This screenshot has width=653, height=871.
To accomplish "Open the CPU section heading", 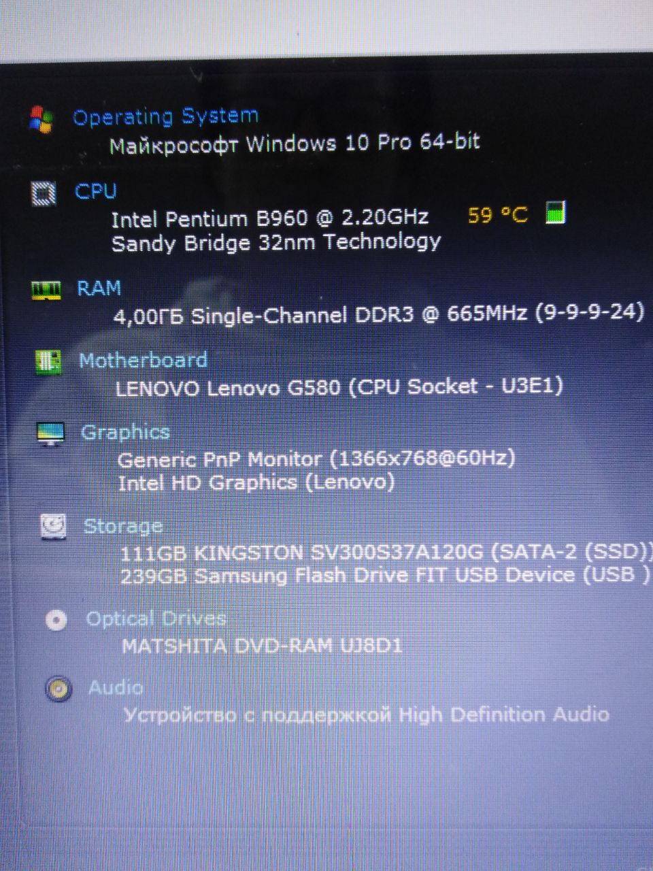I will coord(95,191).
